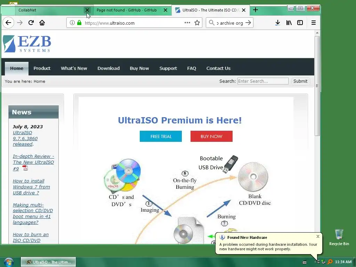Open How to burn an ISO CD/DVD link

click(x=31, y=237)
